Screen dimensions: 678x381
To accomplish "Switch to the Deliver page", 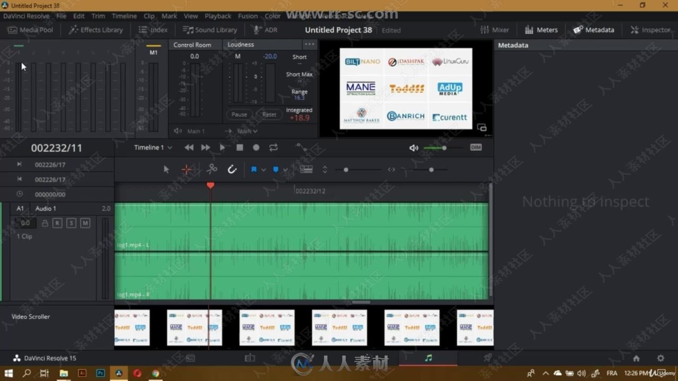I will click(488, 358).
